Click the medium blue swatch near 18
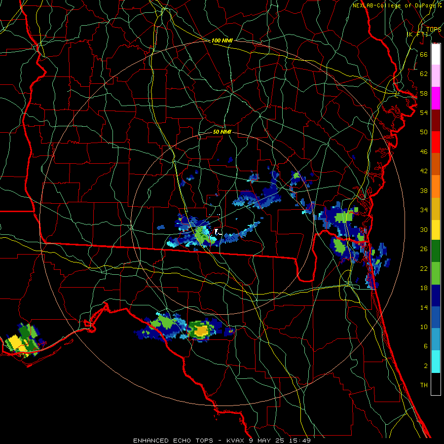Viewport: 444px width, 444px height. (436, 317)
